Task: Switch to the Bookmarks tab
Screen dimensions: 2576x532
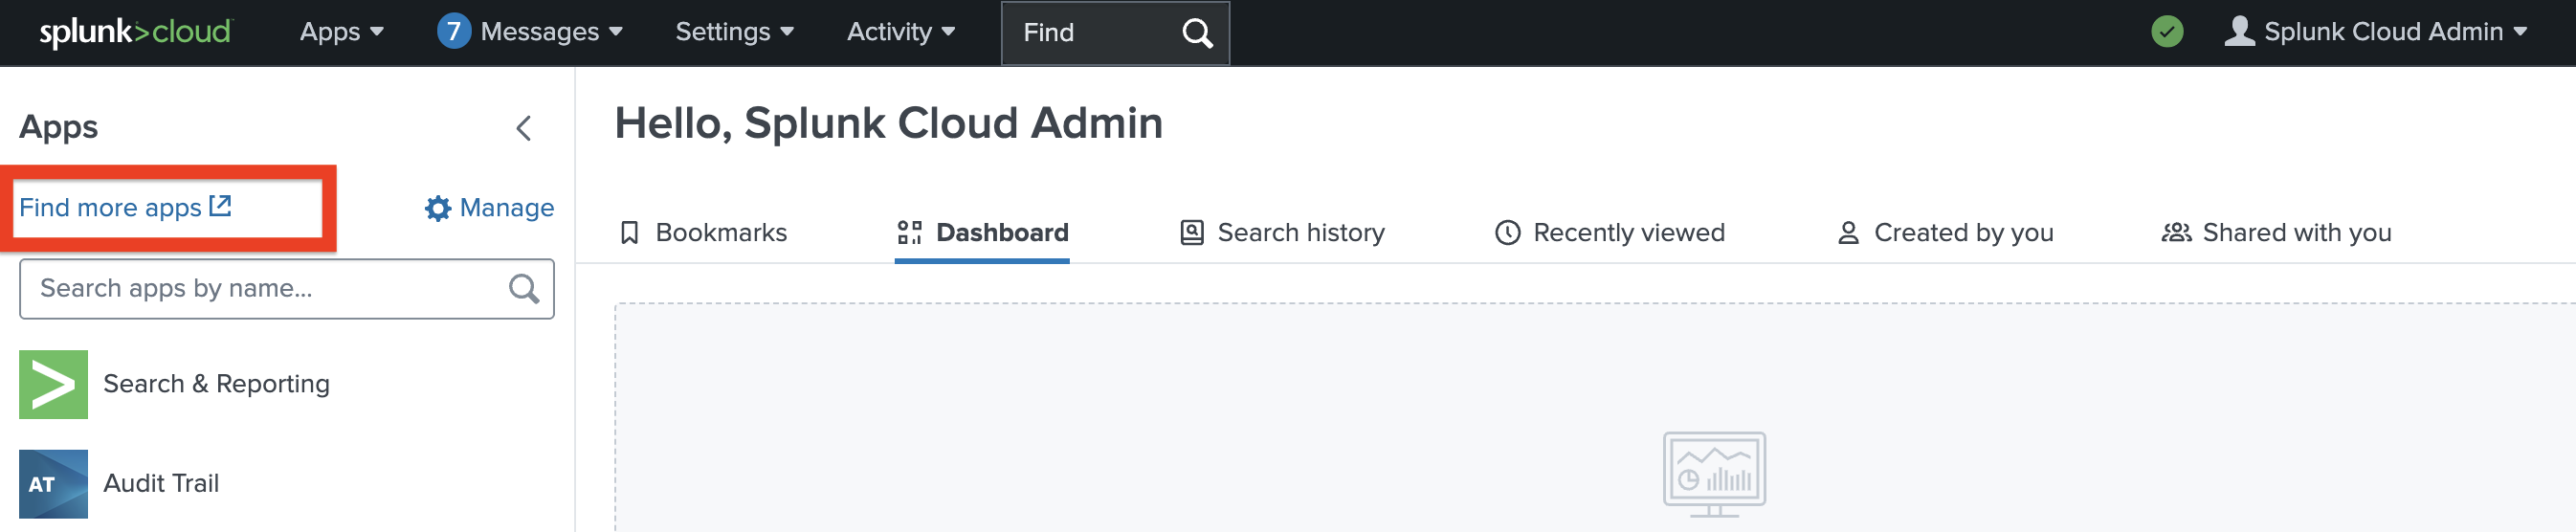Action: tap(703, 233)
